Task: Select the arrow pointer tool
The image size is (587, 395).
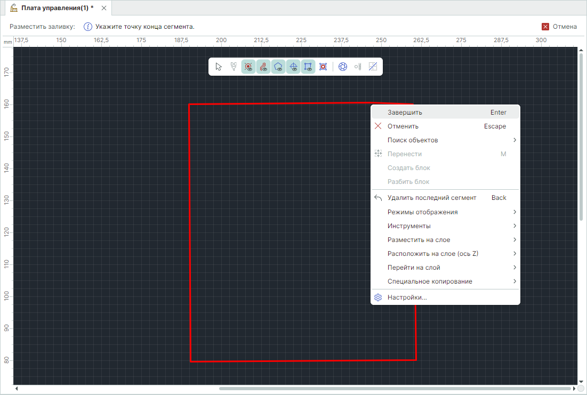Action: click(x=219, y=67)
